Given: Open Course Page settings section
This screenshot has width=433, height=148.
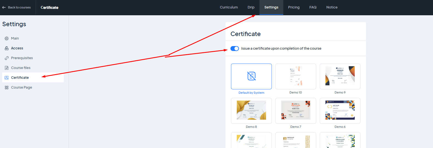Looking at the screenshot, I should point(33,87).
